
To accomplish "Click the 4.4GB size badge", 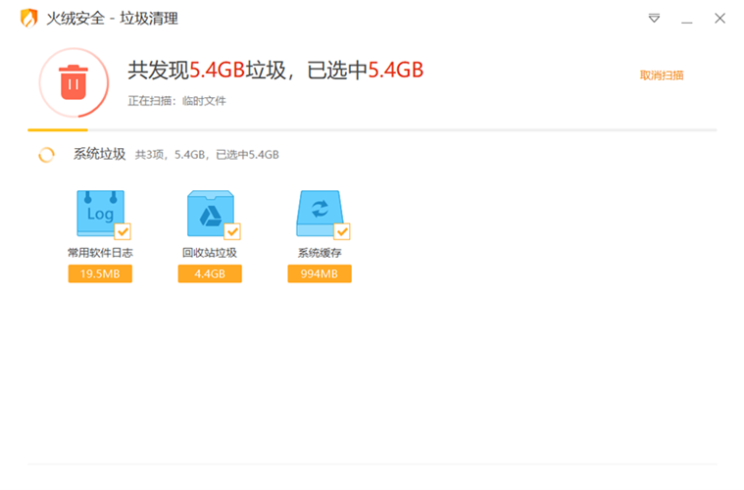I will click(x=210, y=273).
